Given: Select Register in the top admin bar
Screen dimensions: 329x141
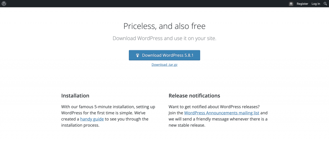Looking at the screenshot, I should click(302, 4).
